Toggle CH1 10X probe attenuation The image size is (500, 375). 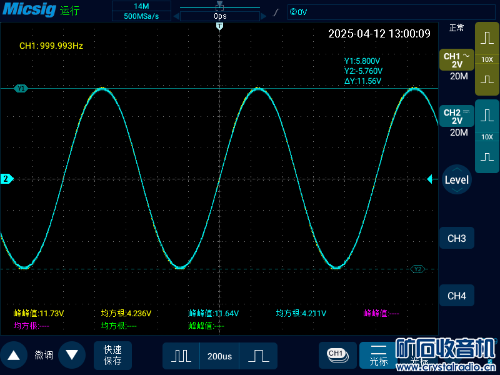point(487,59)
